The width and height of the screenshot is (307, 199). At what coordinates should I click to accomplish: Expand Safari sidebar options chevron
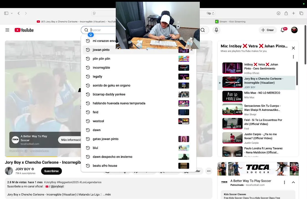click(12, 13)
